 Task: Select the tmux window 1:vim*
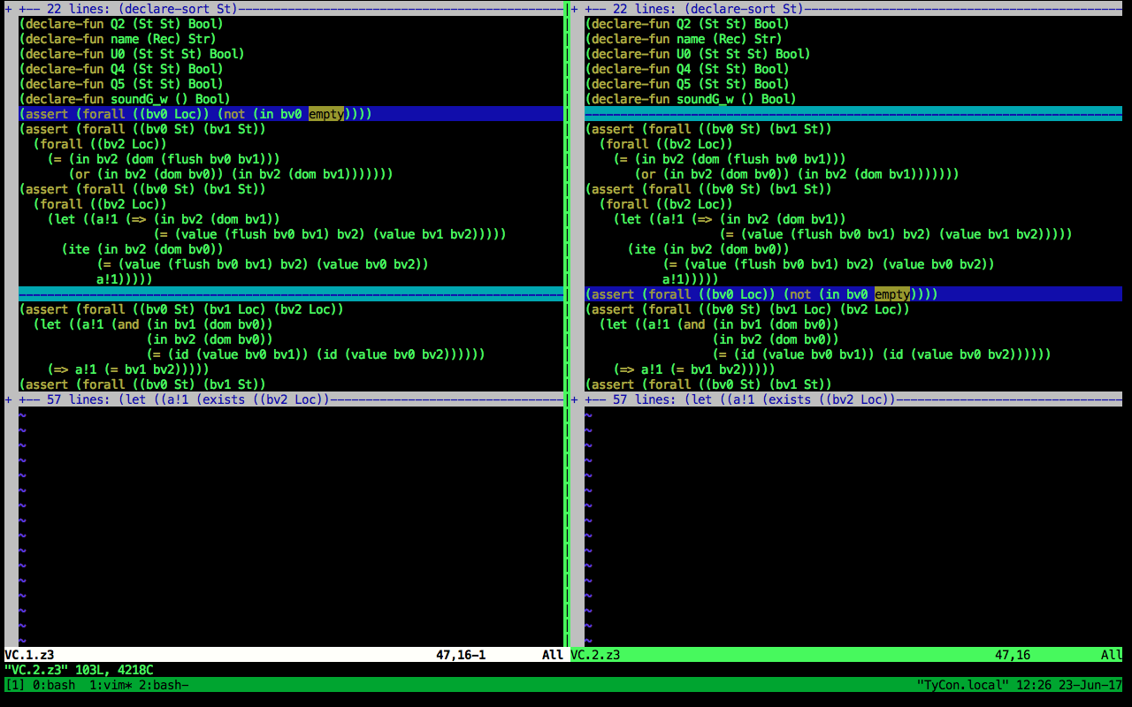point(111,685)
